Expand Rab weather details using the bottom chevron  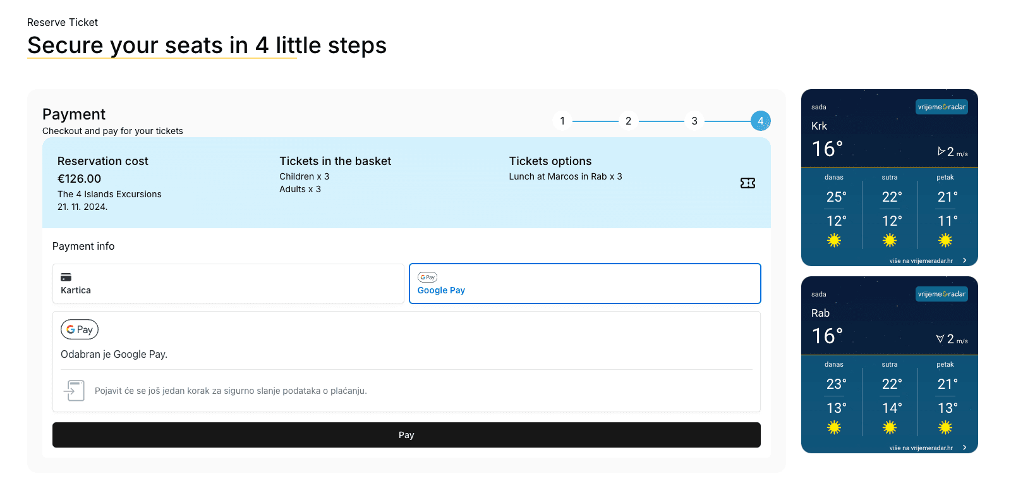[x=965, y=447]
